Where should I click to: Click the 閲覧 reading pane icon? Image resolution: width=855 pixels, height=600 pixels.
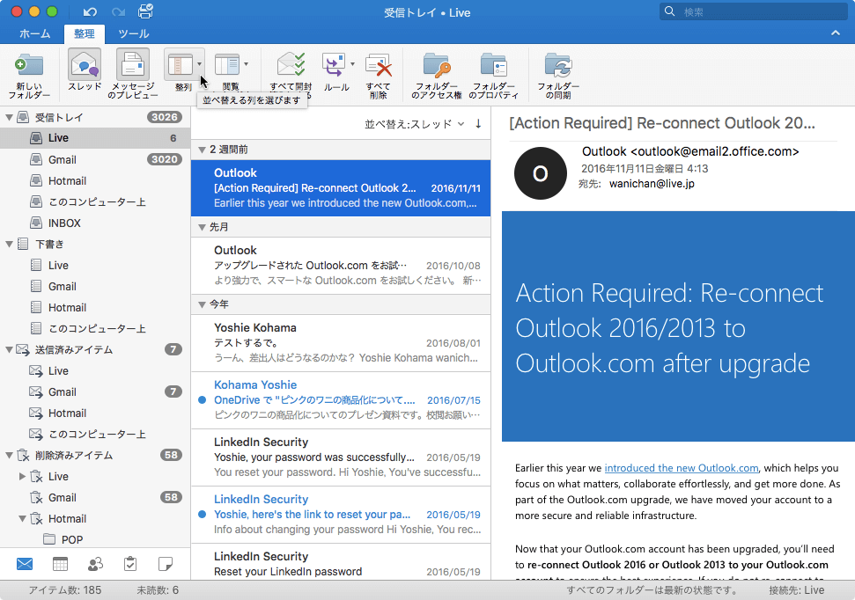click(x=227, y=65)
